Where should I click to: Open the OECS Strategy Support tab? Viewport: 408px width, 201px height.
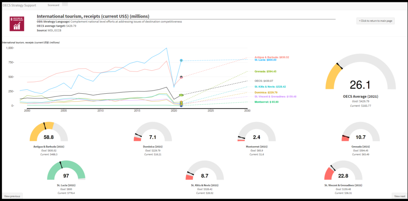19,5
